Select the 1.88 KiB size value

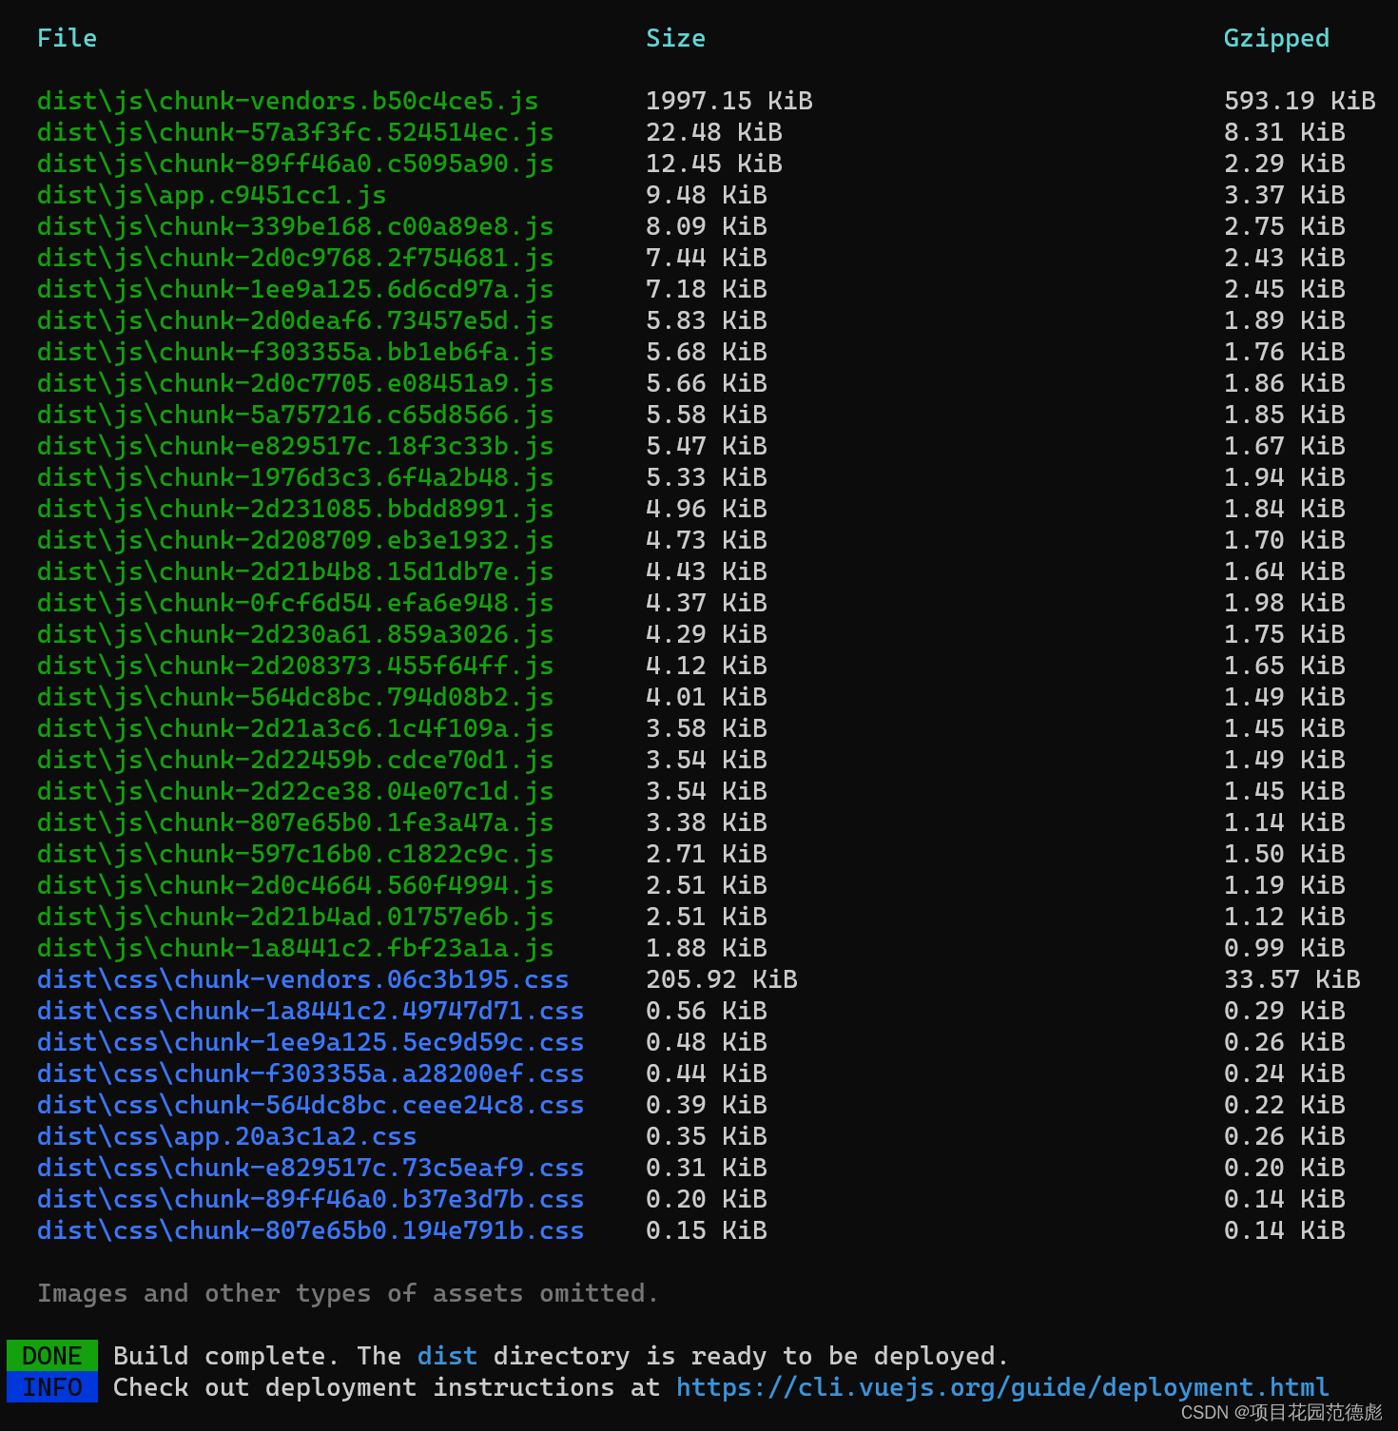point(707,948)
